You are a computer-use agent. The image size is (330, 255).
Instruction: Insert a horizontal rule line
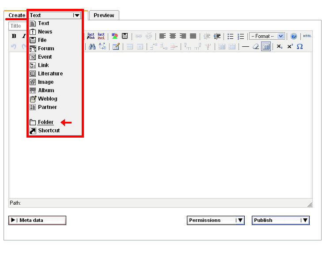245,47
